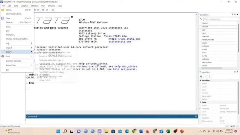240x135 pixels.
Task: Launch Microsoft Edge from taskbar
Action: coord(127,131)
